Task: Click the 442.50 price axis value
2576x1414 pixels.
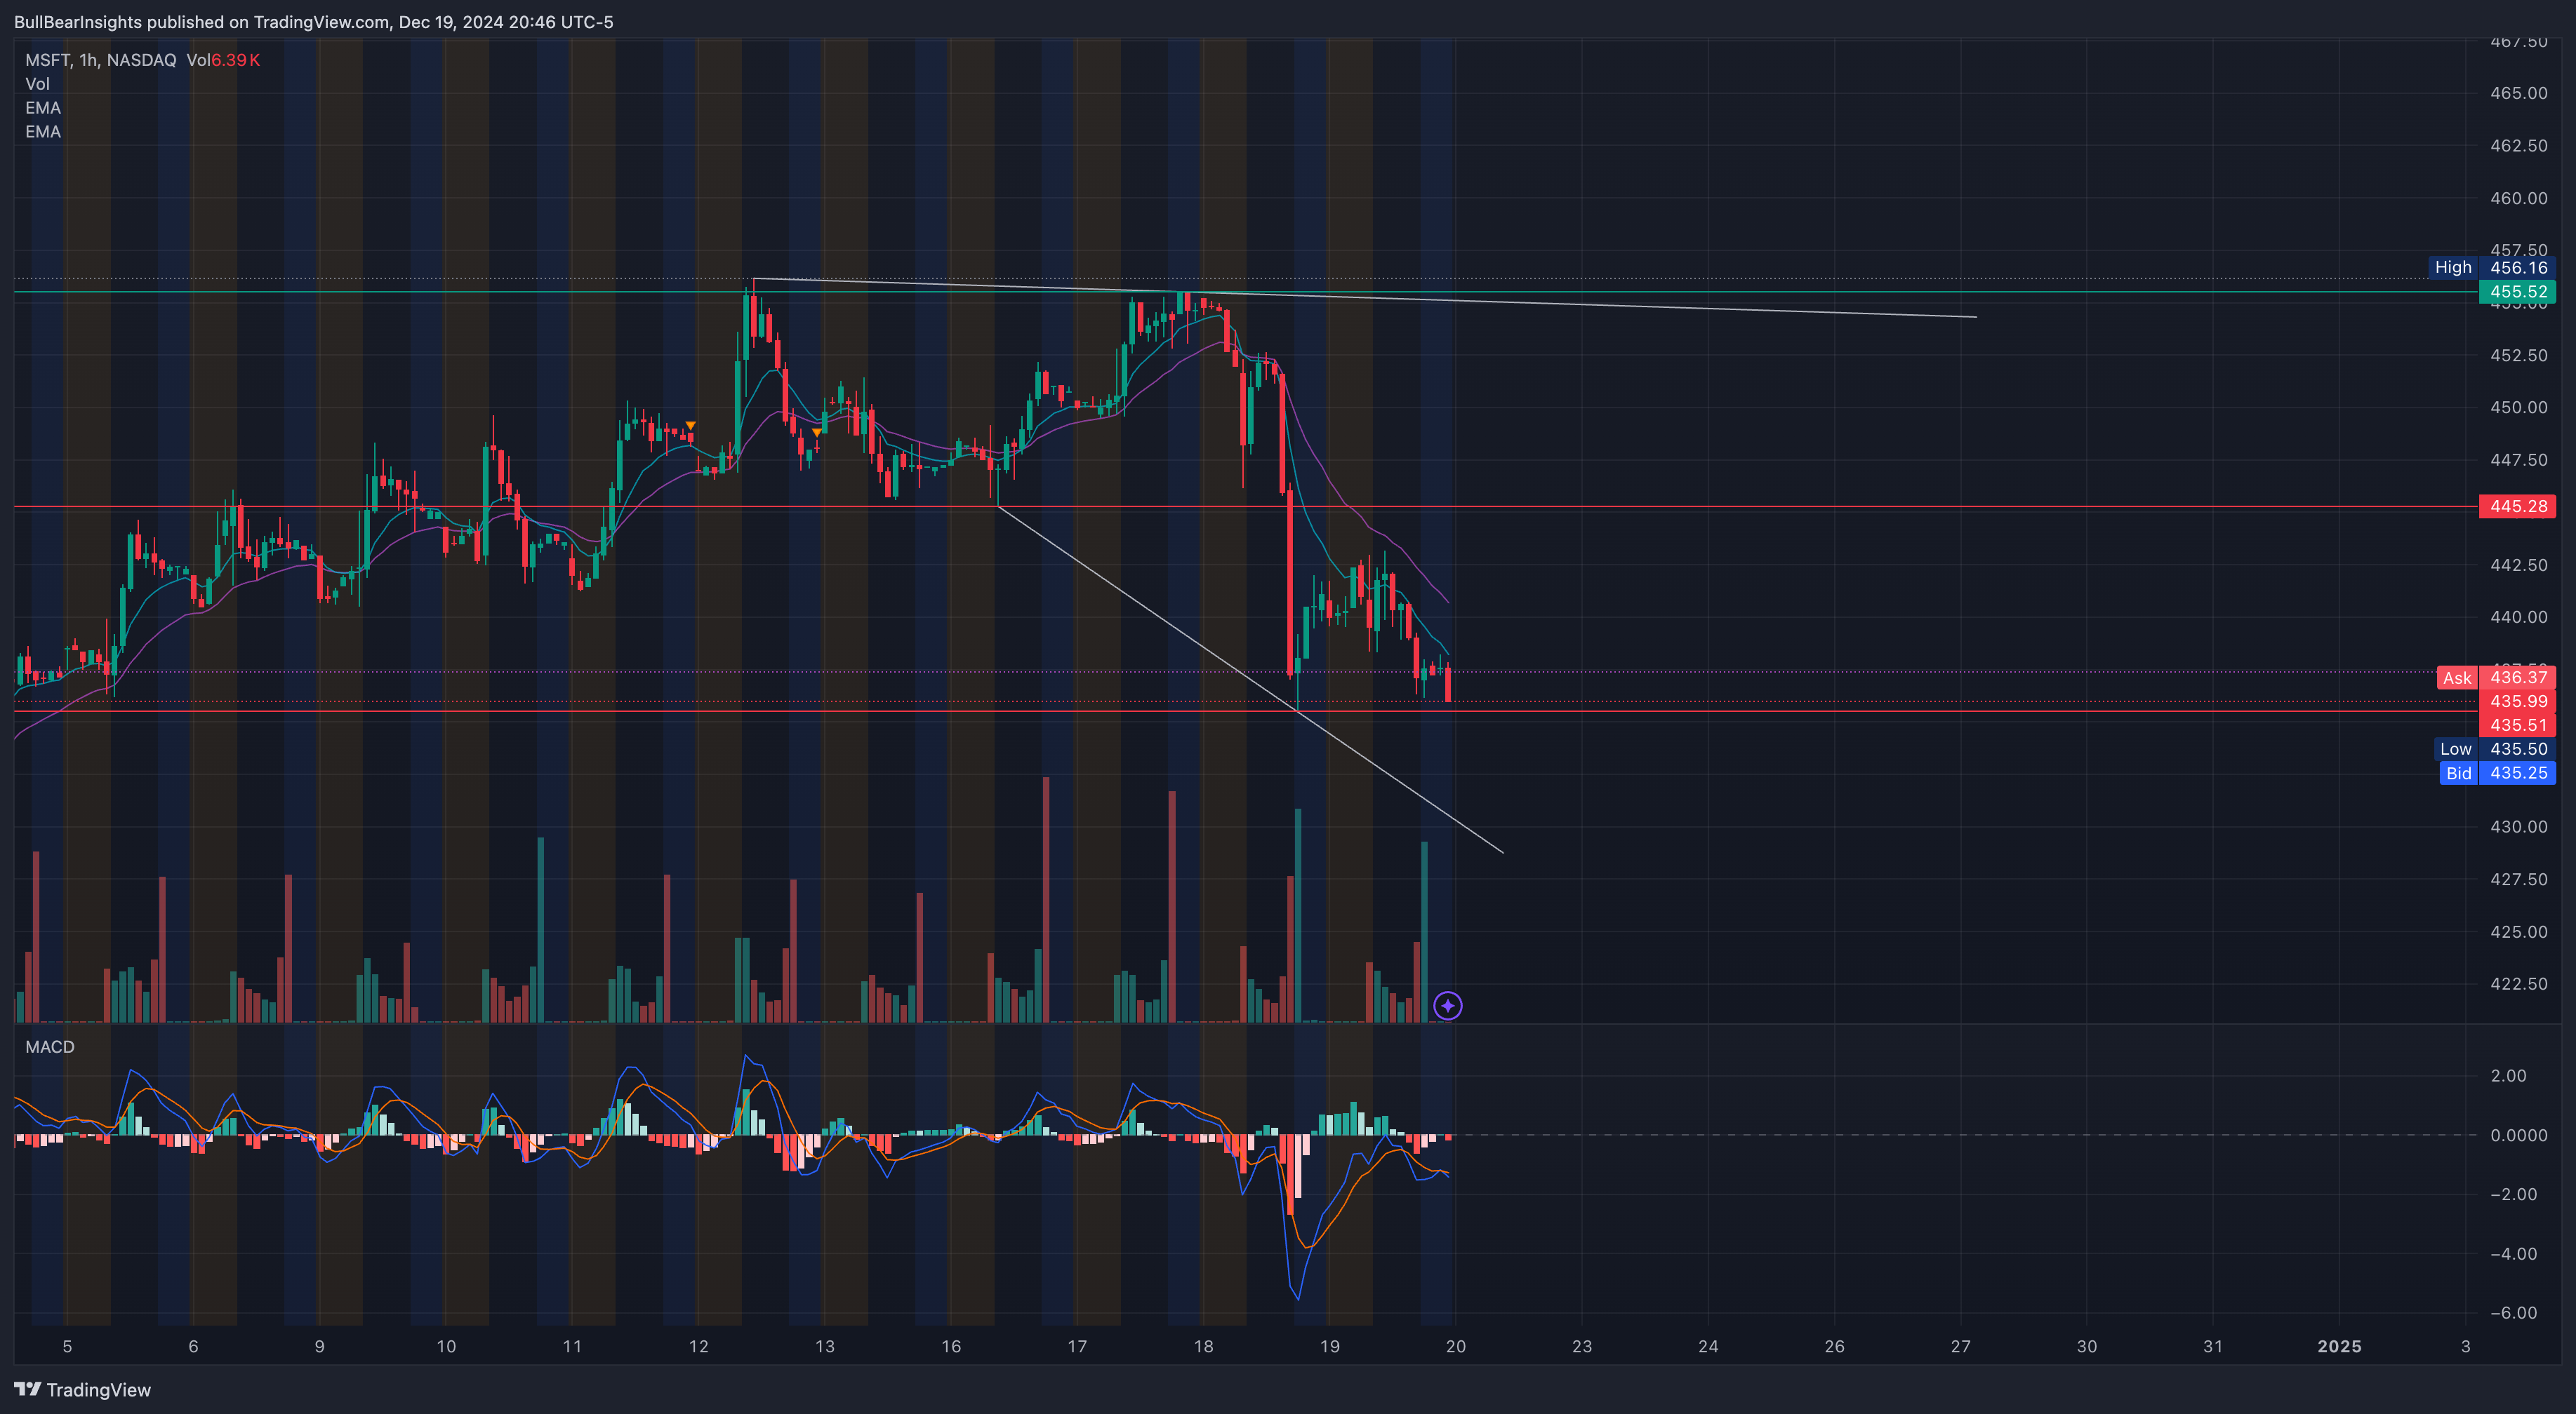Action: click(2518, 565)
